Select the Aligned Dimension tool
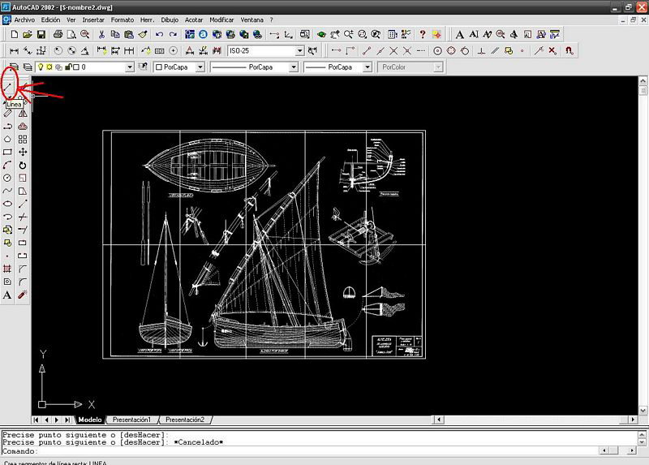 tap(28, 51)
